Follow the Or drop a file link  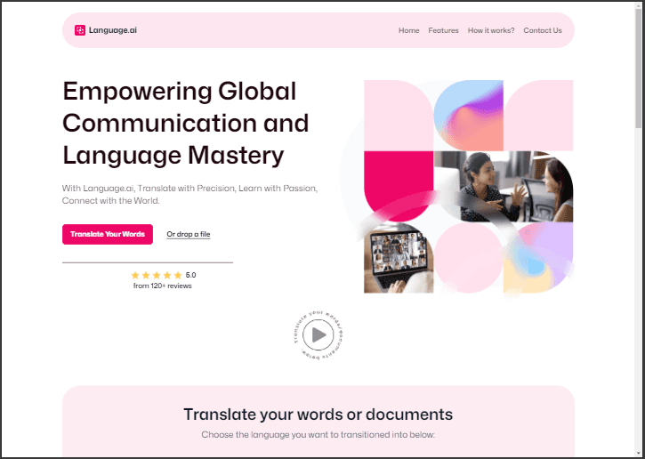tap(189, 234)
